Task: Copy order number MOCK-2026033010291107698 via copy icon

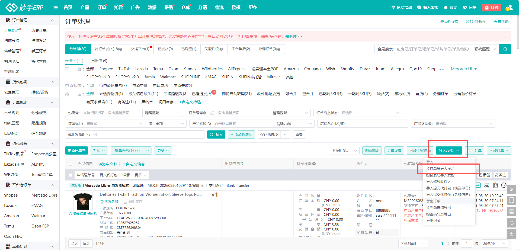Action: [x=203, y=185]
